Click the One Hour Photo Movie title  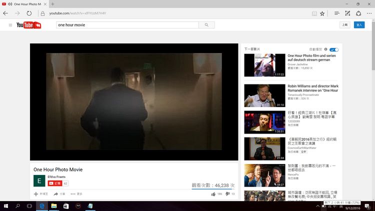[58, 169]
